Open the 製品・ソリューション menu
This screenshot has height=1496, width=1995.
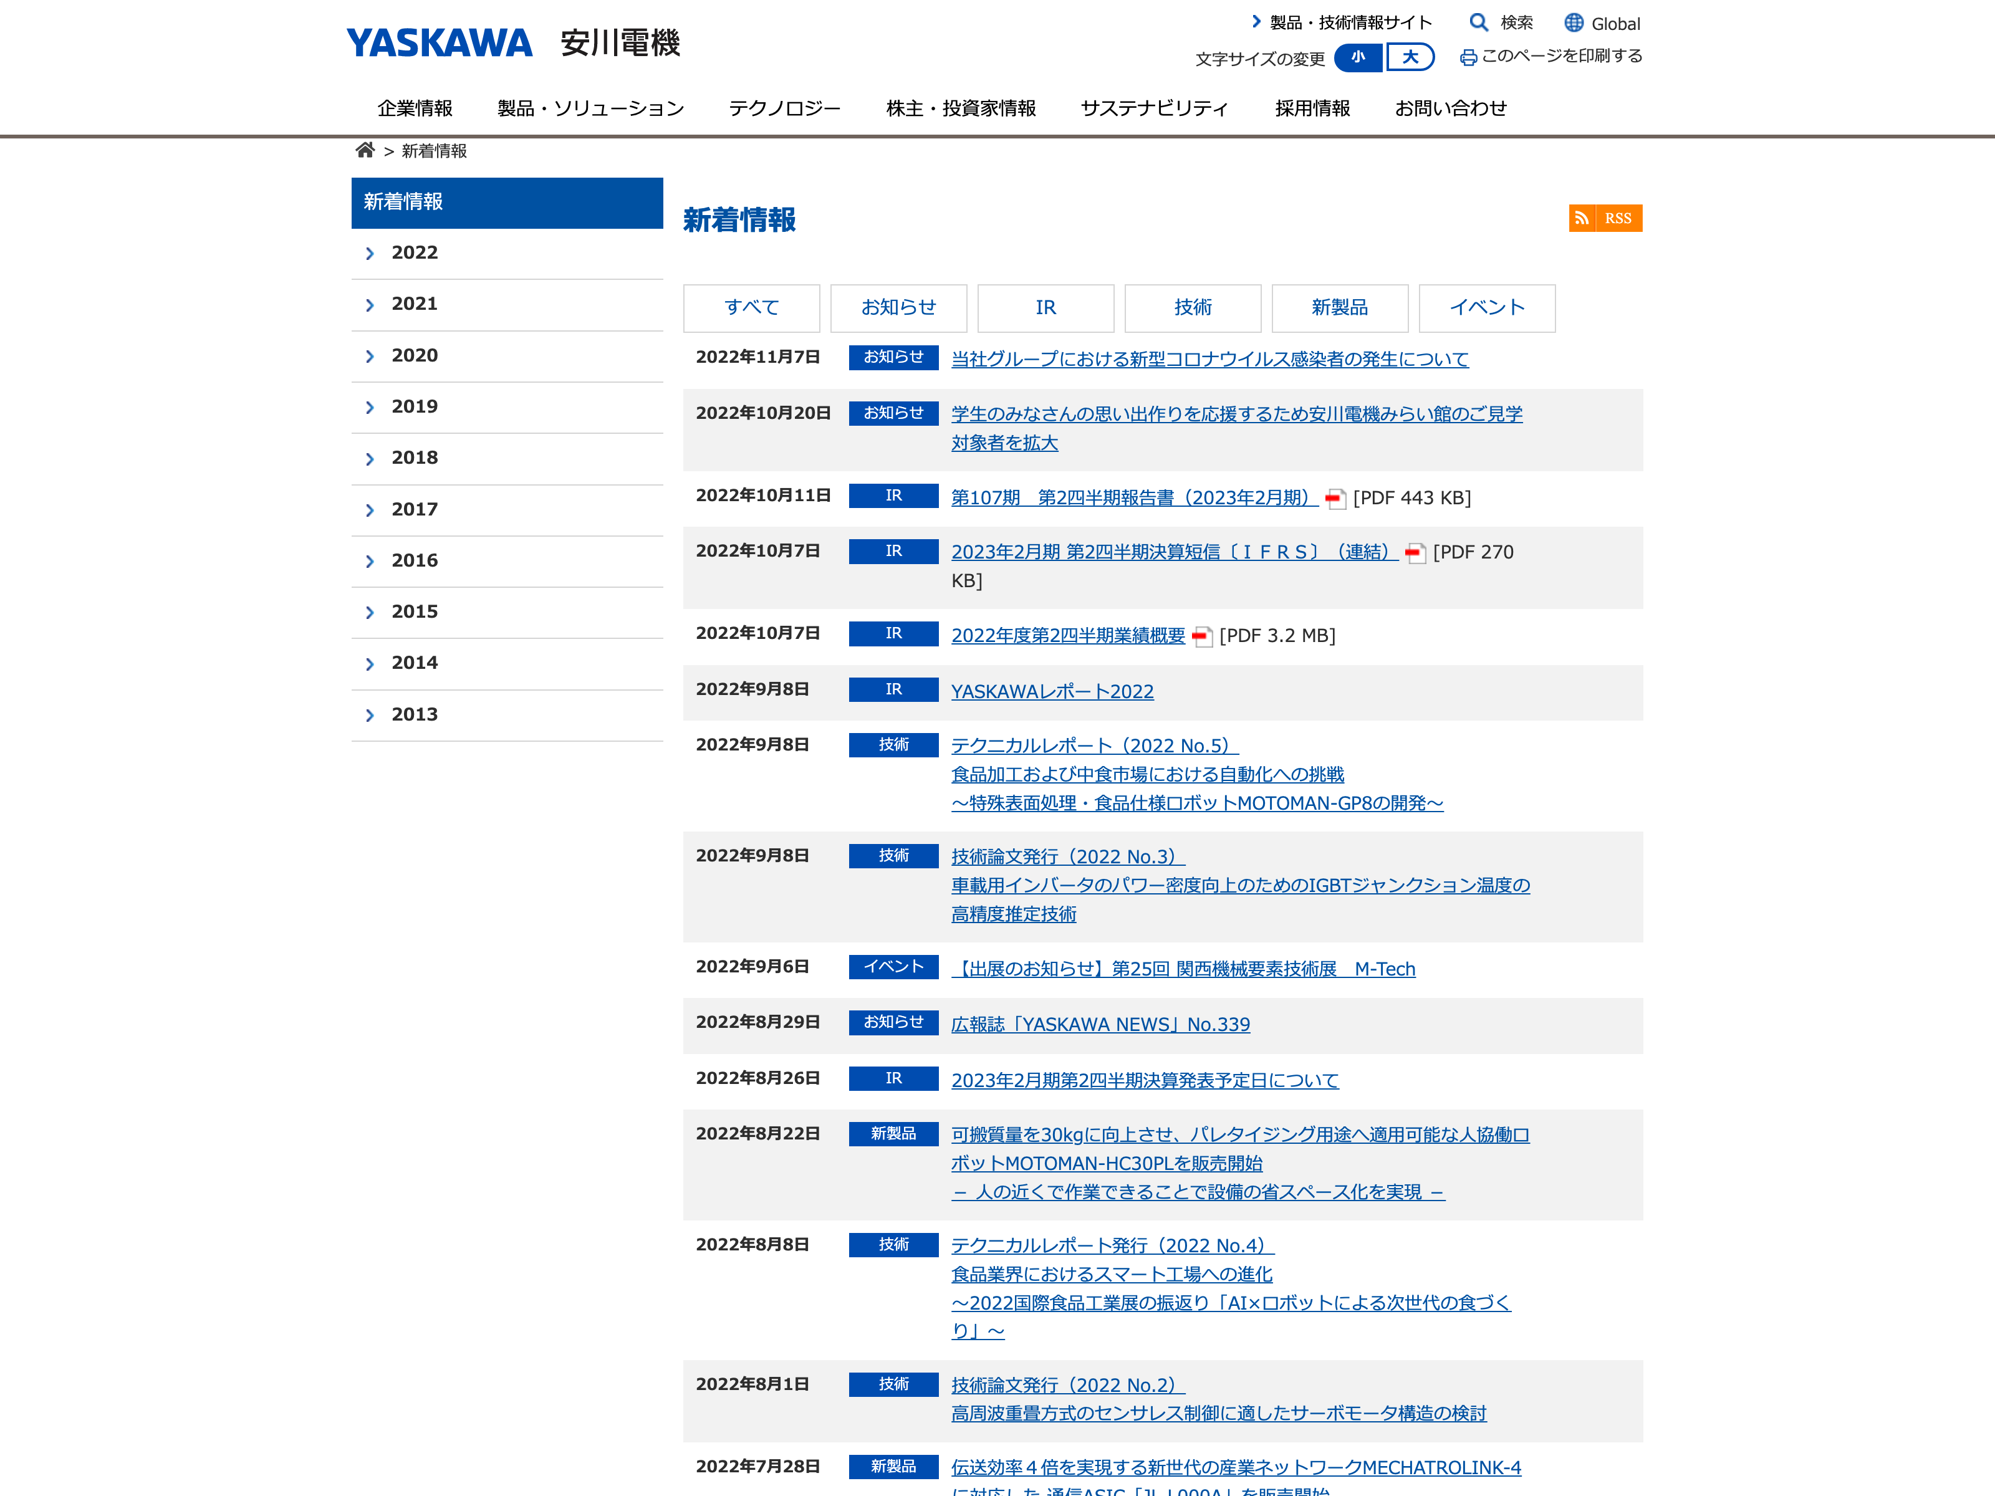click(x=591, y=108)
